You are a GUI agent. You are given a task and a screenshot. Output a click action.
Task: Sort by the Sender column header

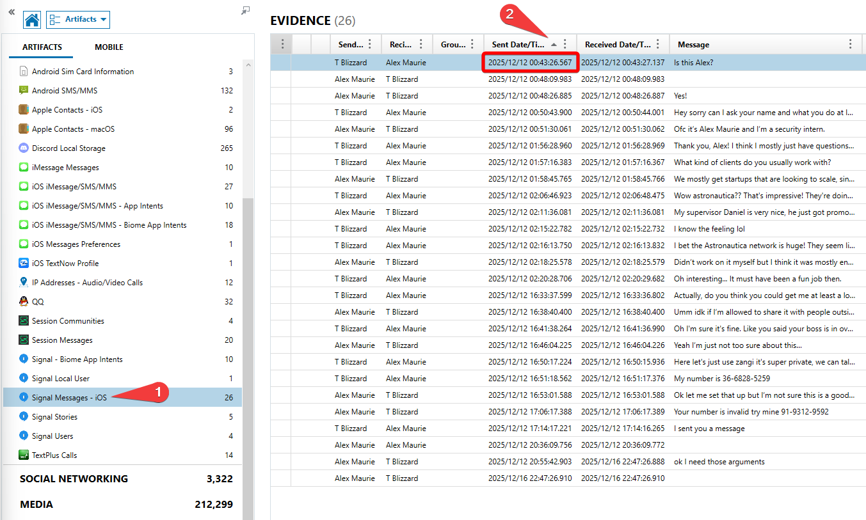tap(351, 45)
